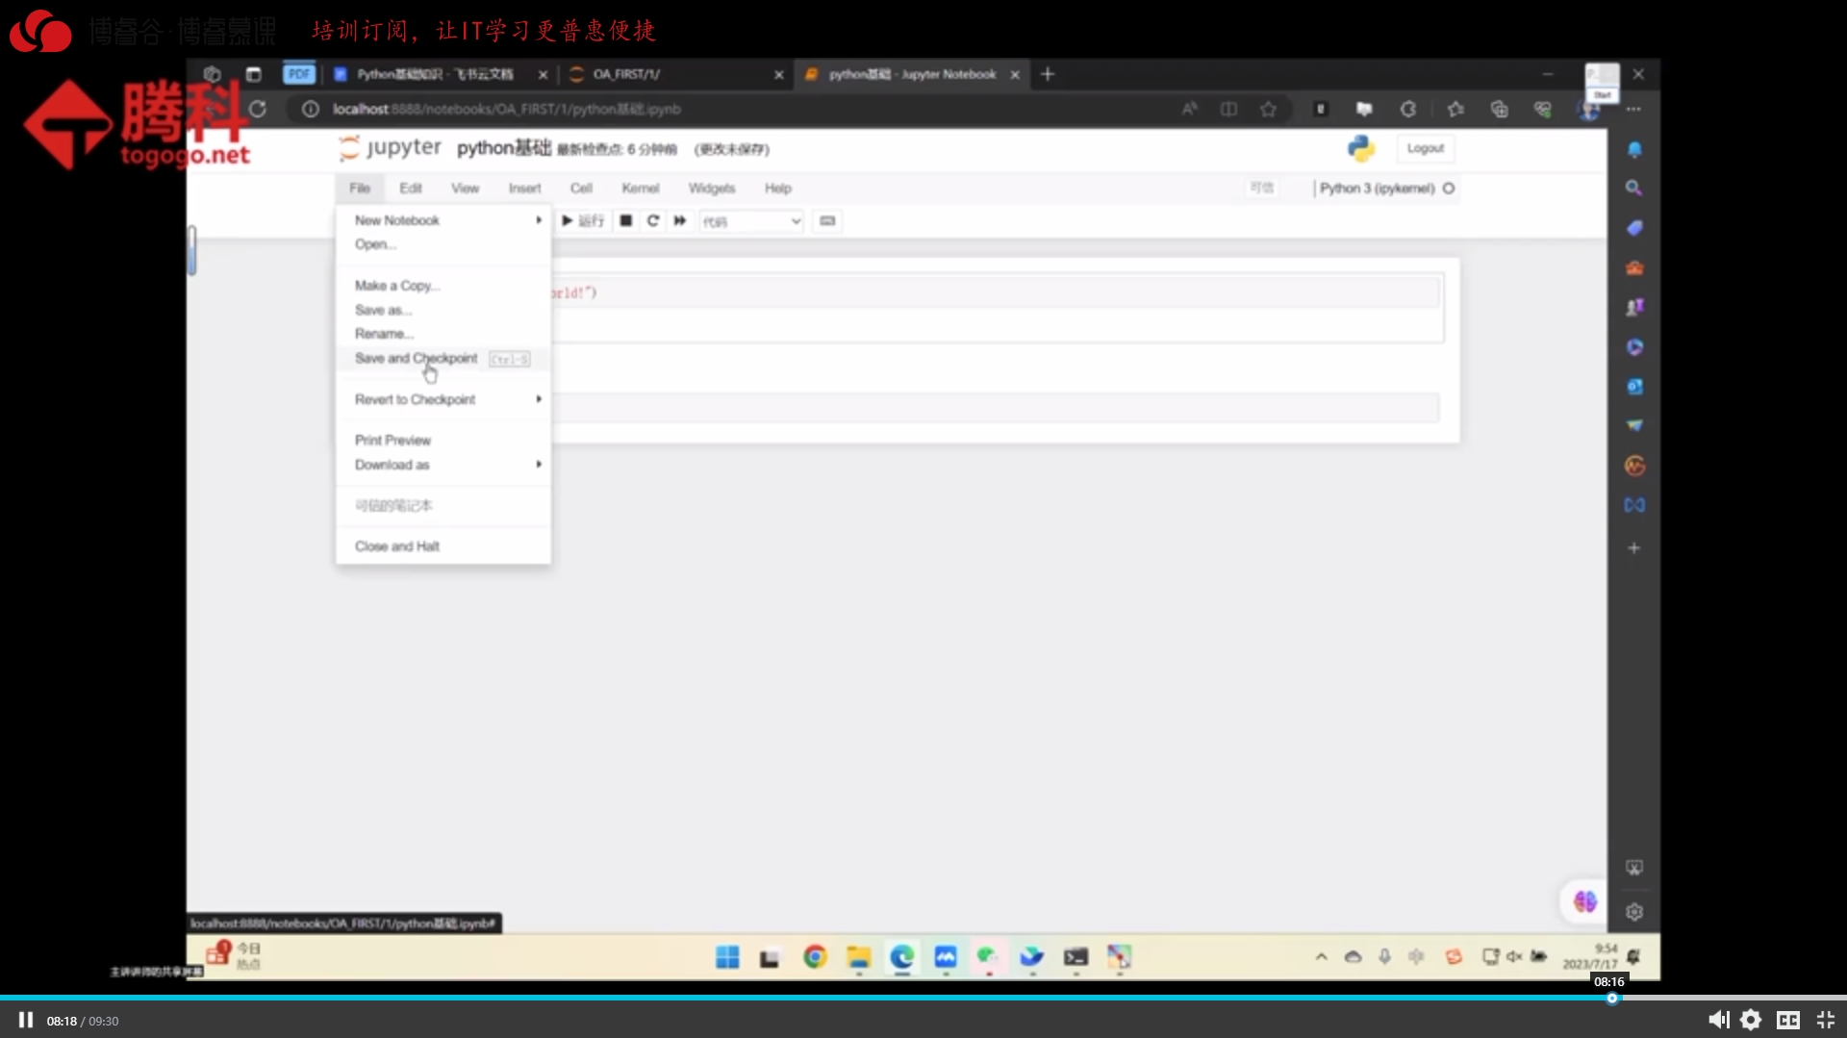Image resolution: width=1847 pixels, height=1038 pixels.
Task: Click the Edge sidebar search icon
Action: tap(1634, 189)
